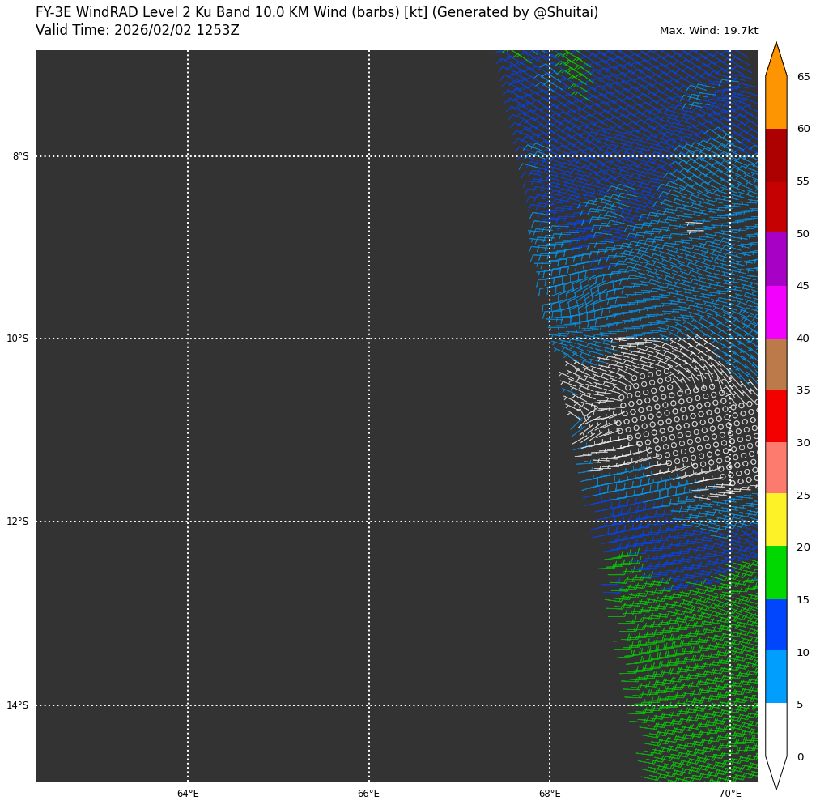Click the 12°S latitude axis label

pos(18,522)
